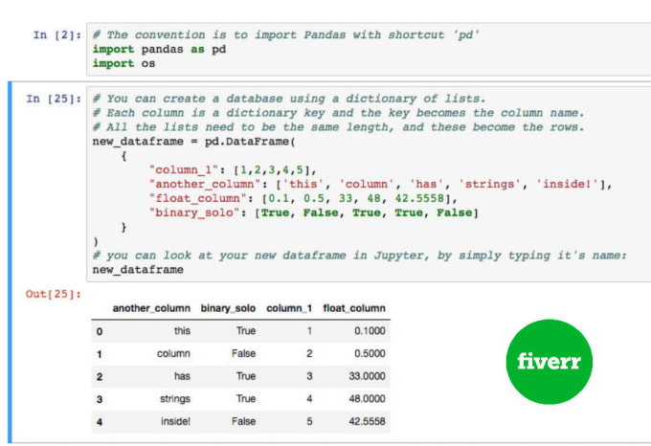The width and height of the screenshot is (651, 446).
Task: Click the 42.5558 cell in table
Action: pyautogui.click(x=367, y=421)
